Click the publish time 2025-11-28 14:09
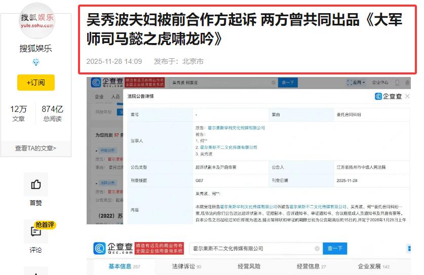424x275 pixels. (114, 61)
